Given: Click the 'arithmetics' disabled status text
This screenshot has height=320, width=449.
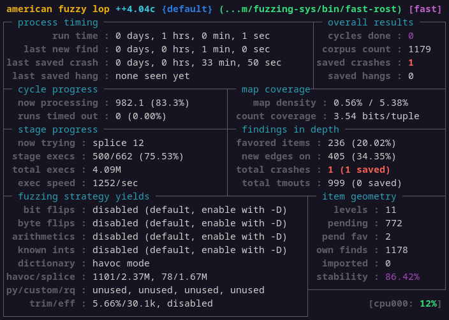Looking at the screenshot, I should (190, 236).
